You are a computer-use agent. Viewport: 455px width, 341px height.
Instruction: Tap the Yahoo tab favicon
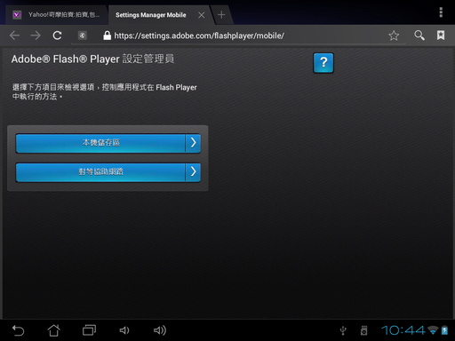[17, 14]
